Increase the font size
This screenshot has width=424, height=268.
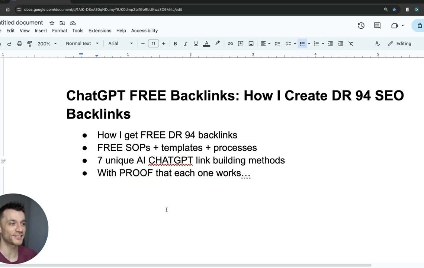click(x=164, y=44)
